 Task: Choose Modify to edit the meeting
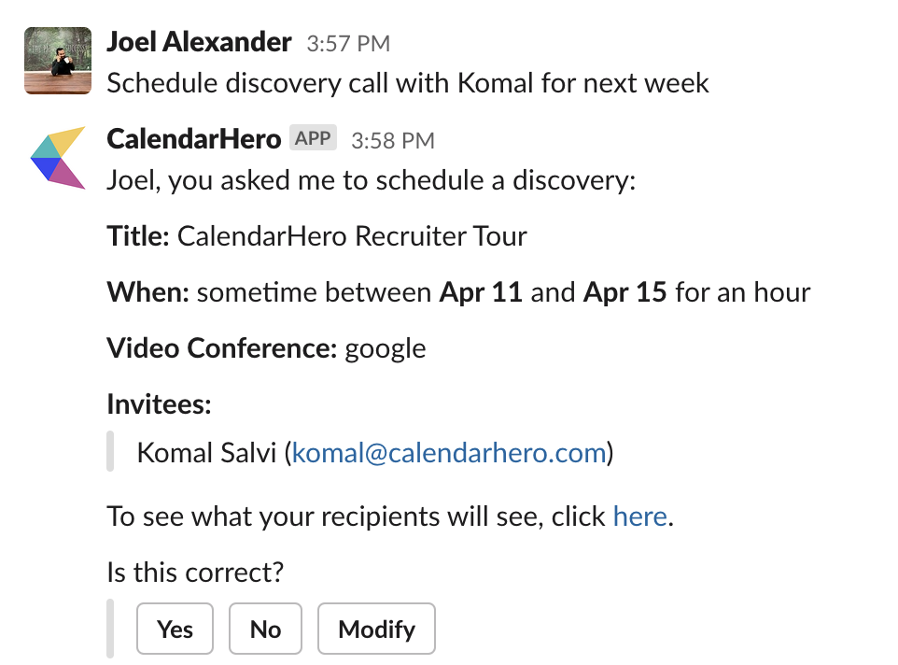[x=377, y=629]
